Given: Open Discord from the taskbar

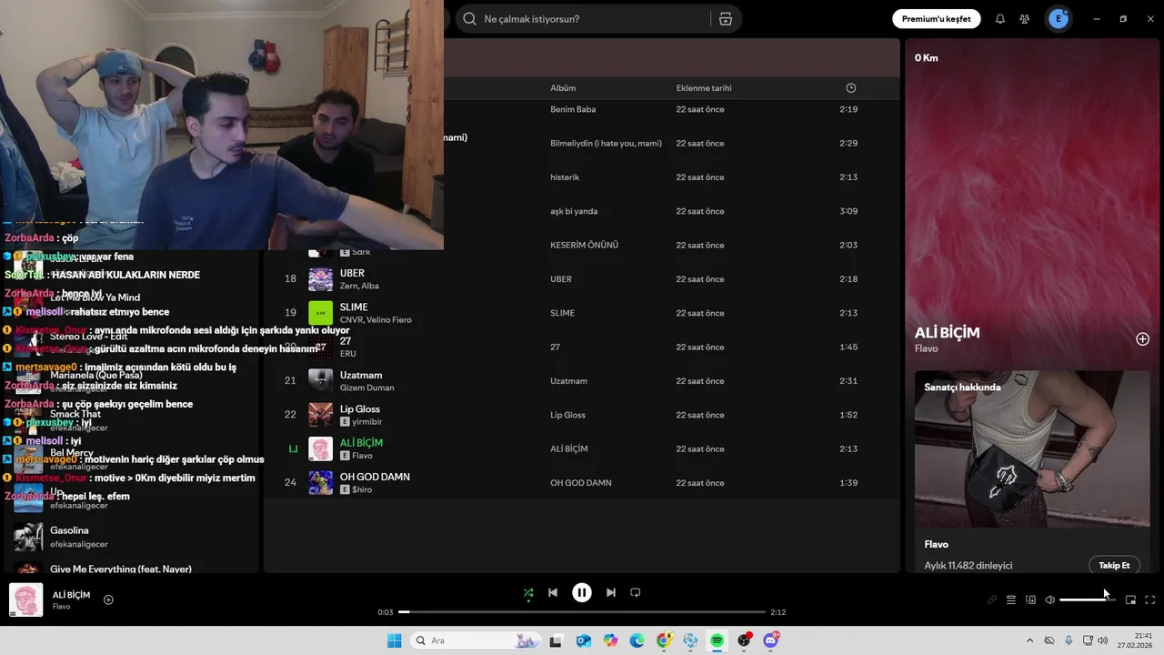Looking at the screenshot, I should (x=771, y=640).
